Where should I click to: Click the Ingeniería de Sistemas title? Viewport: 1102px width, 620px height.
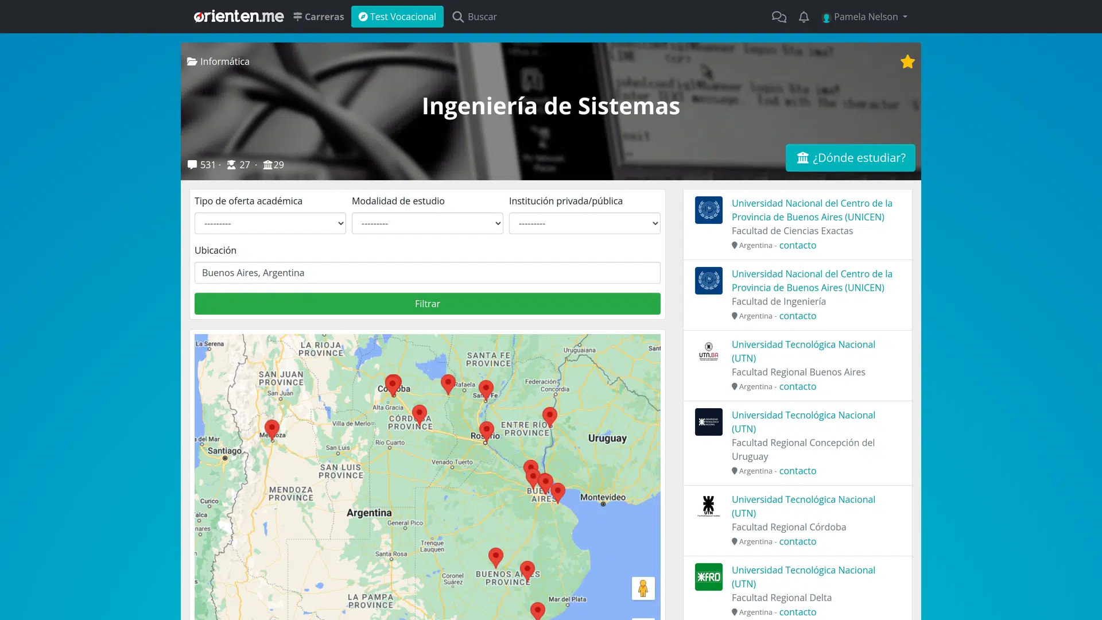tap(551, 106)
